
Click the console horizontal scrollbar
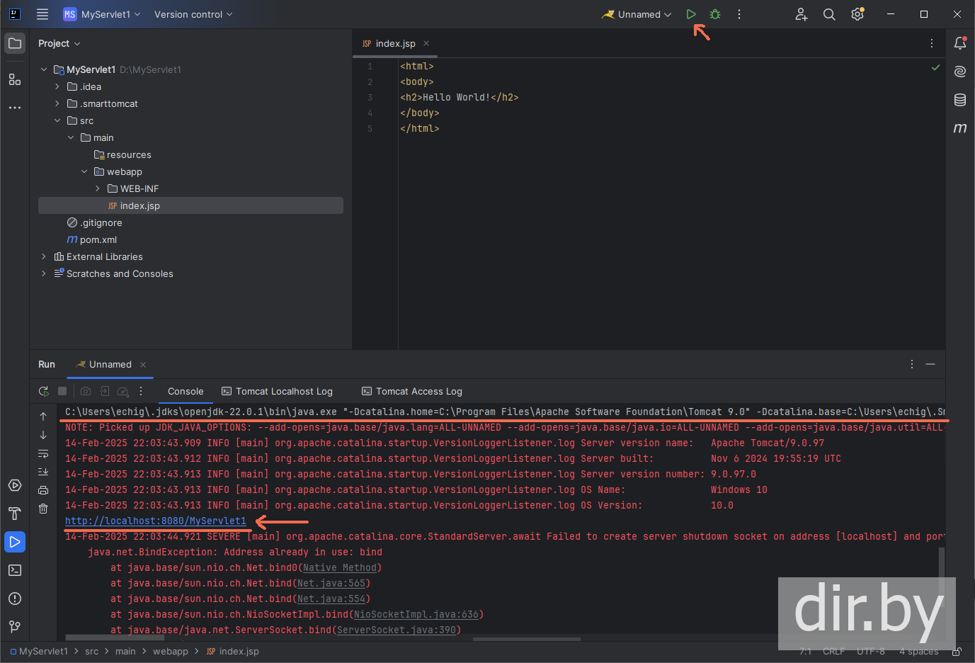click(x=113, y=638)
